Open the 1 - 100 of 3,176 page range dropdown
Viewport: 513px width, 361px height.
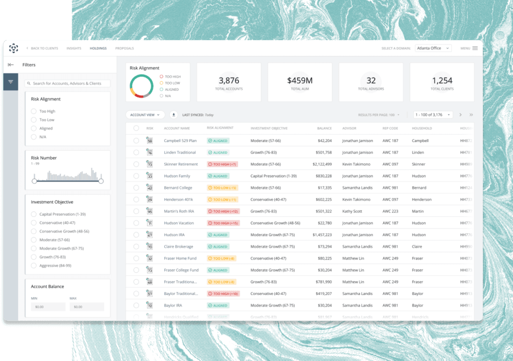[x=433, y=114]
